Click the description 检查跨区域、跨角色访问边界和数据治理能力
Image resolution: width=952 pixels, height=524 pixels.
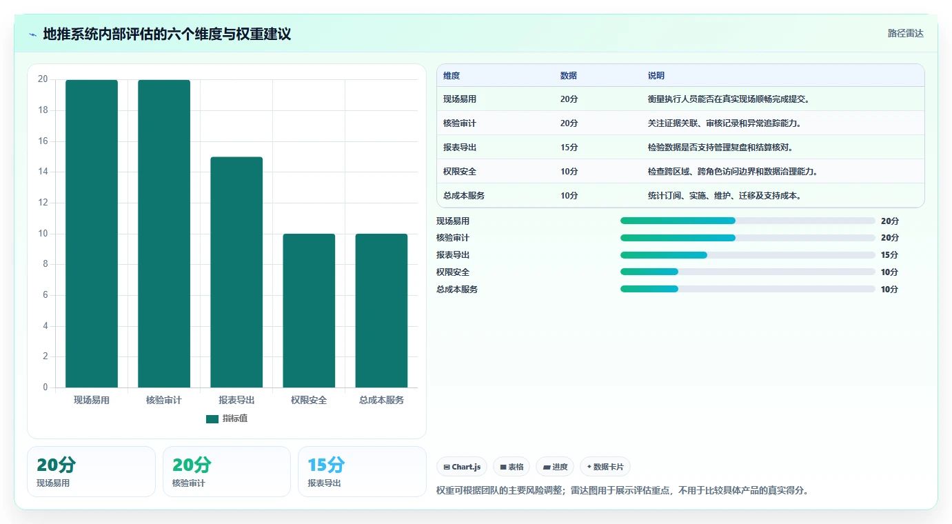pyautogui.click(x=733, y=172)
